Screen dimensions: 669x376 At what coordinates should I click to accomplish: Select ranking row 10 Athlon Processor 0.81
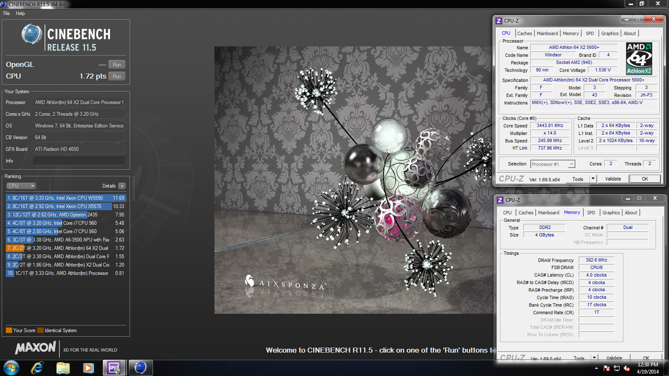click(66, 273)
